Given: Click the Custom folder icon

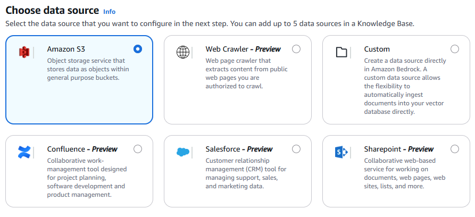Looking at the screenshot, I should tap(341, 52).
